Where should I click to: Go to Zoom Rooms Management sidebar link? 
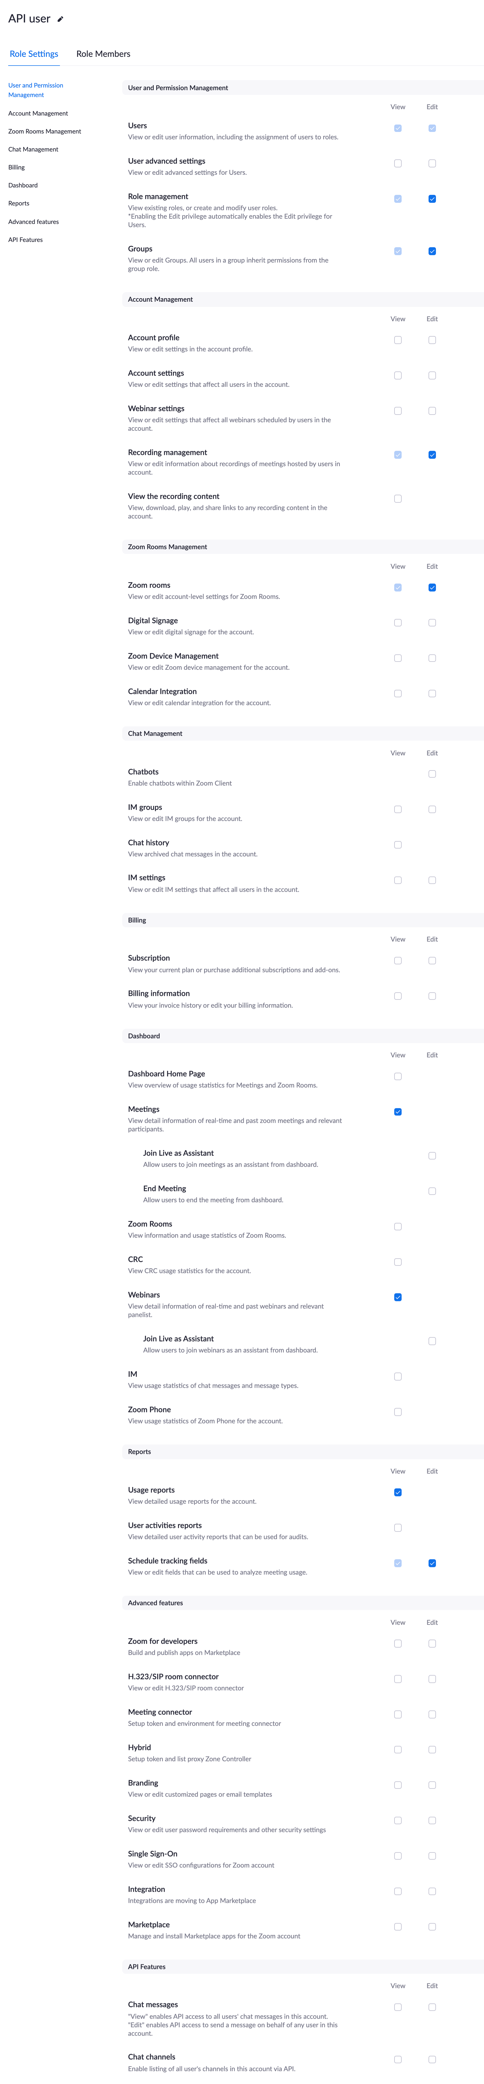point(44,131)
